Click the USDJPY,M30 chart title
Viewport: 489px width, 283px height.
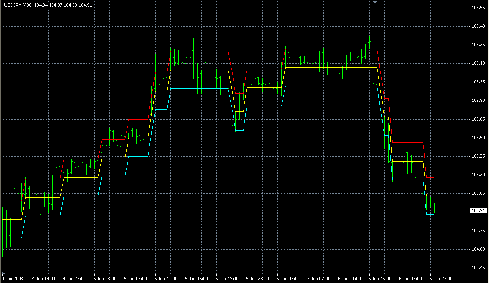click(17, 5)
